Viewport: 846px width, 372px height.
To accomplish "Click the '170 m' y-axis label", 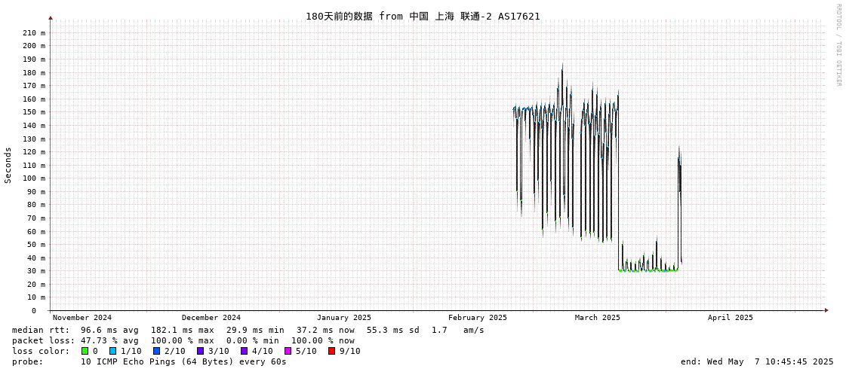I will [x=34, y=86].
